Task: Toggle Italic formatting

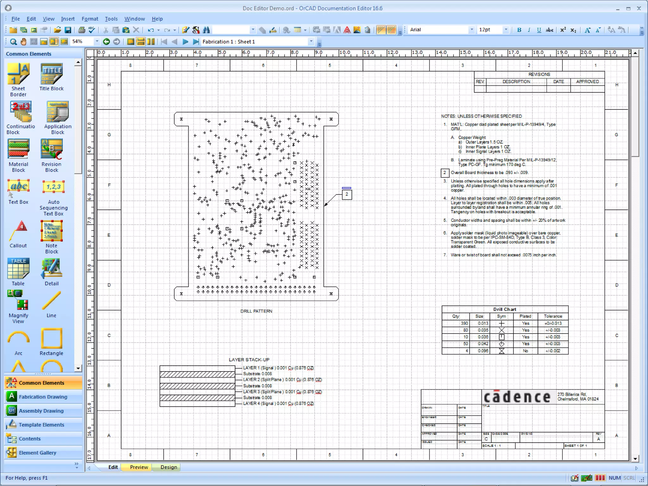Action: tap(529, 30)
